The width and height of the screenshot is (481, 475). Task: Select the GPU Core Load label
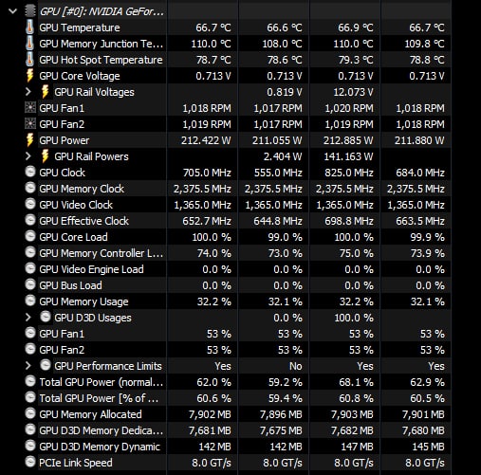pos(73,237)
